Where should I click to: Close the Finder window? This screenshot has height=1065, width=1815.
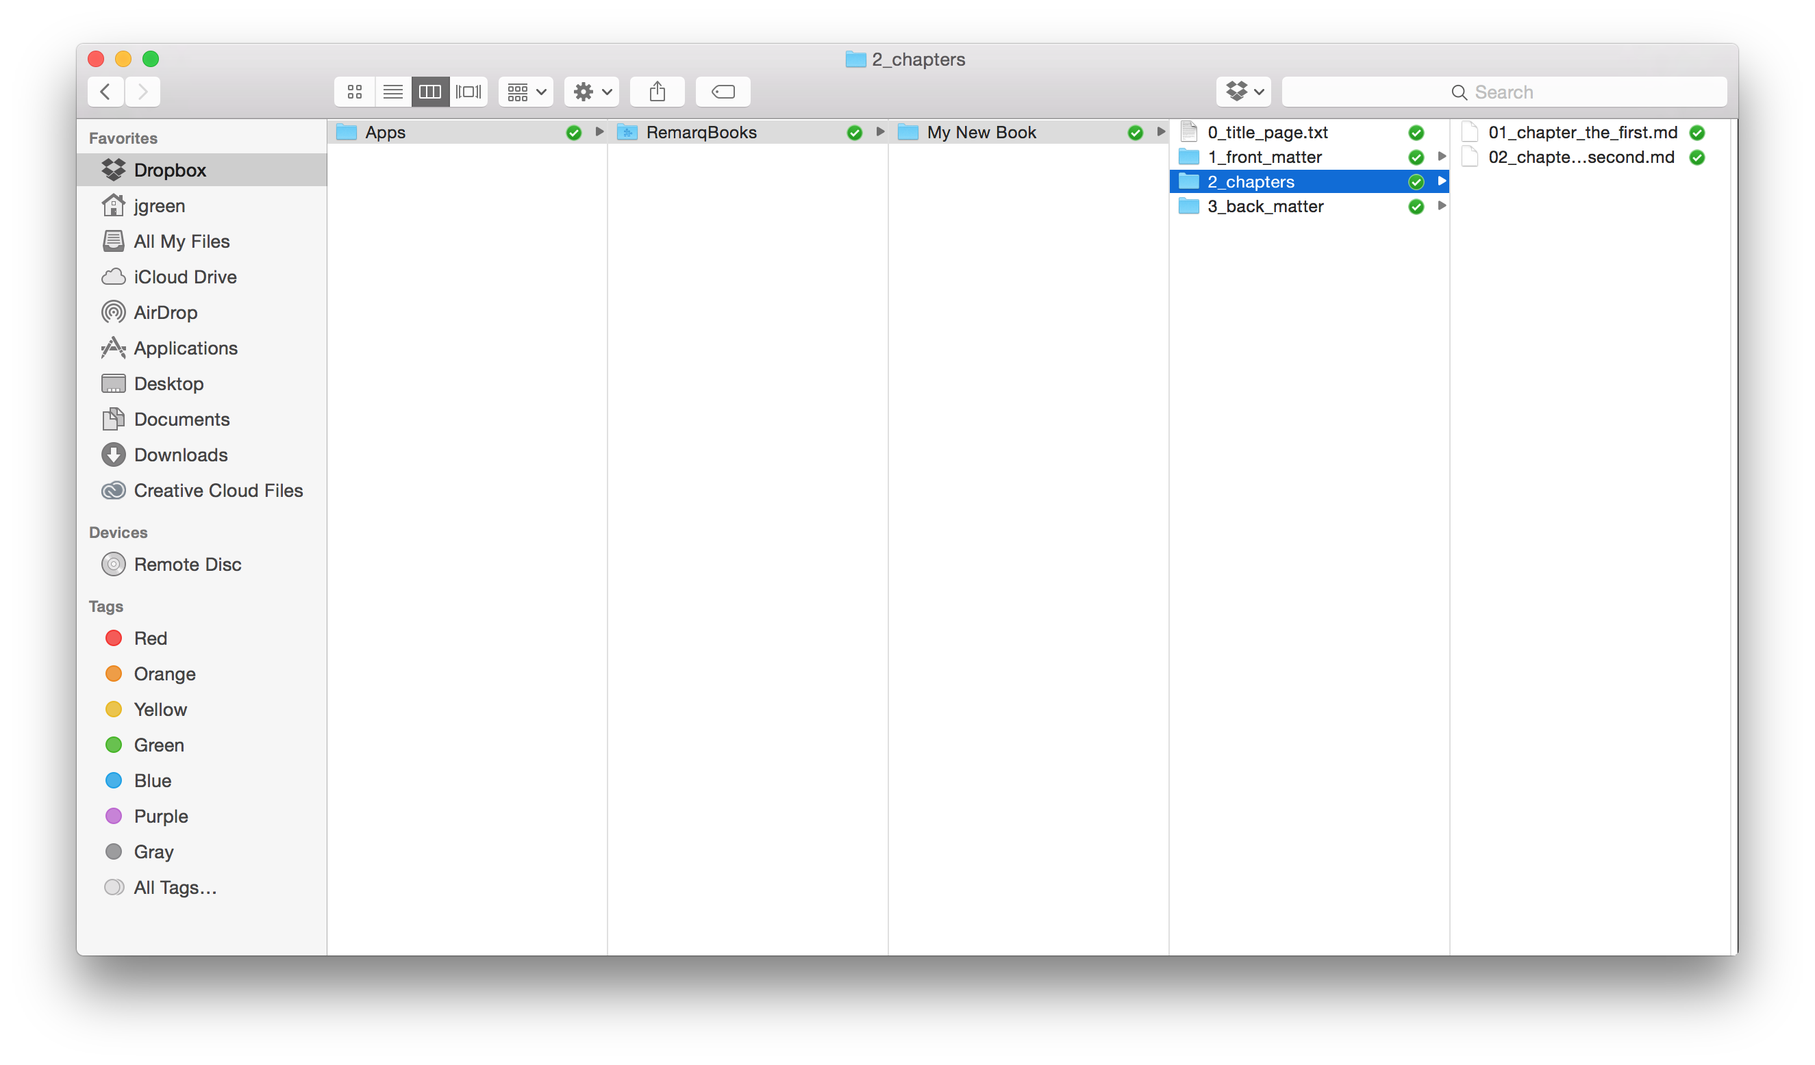tap(96, 59)
